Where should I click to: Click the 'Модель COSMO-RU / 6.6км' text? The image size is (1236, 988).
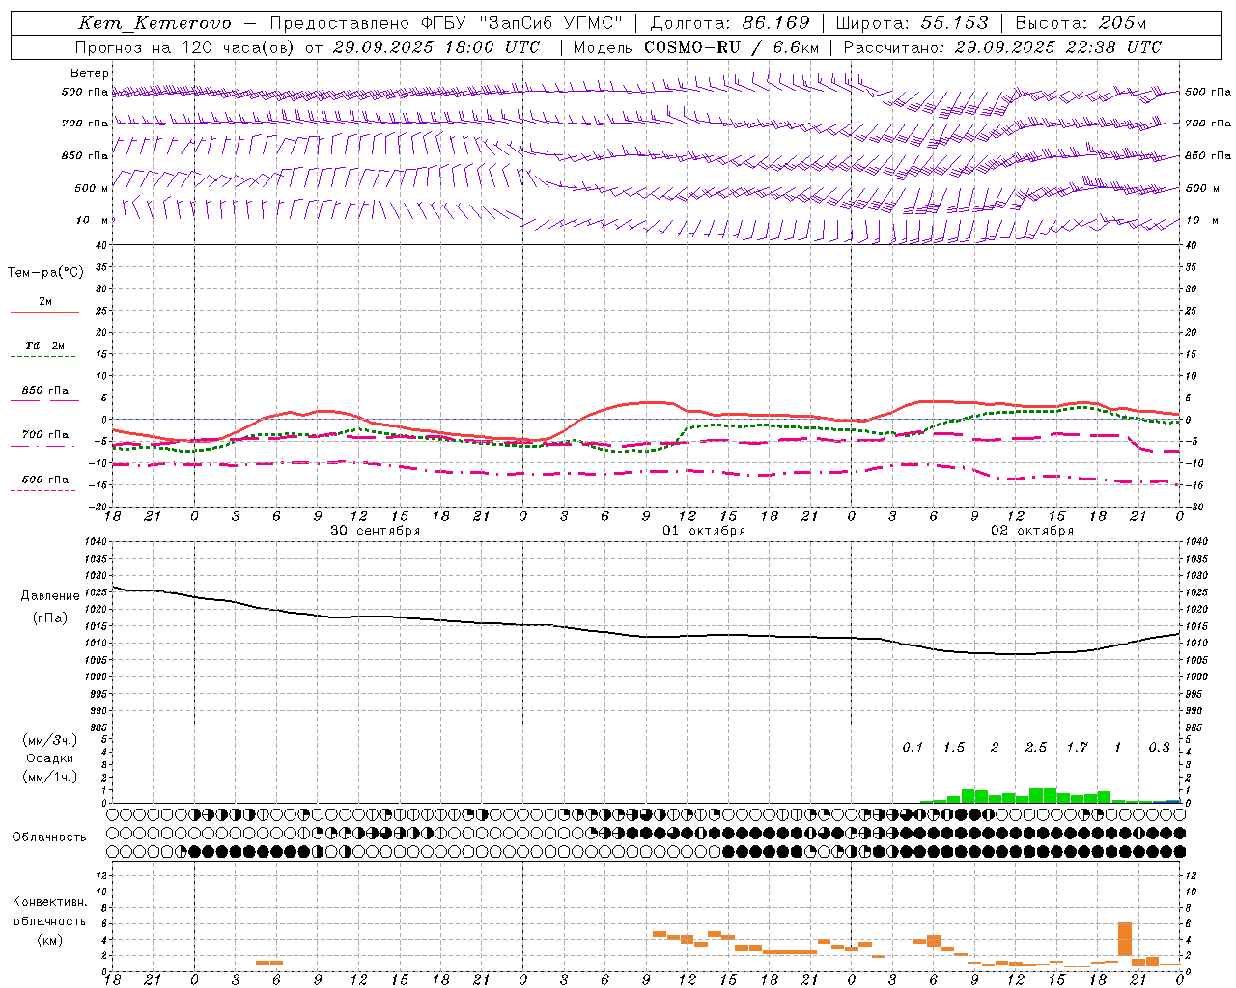pos(696,47)
